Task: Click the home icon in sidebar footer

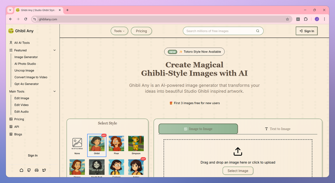Action: click(x=21, y=170)
